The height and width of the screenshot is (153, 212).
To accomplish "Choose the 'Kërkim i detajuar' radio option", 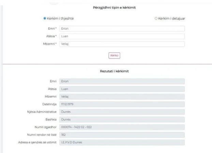I will click(x=156, y=18).
